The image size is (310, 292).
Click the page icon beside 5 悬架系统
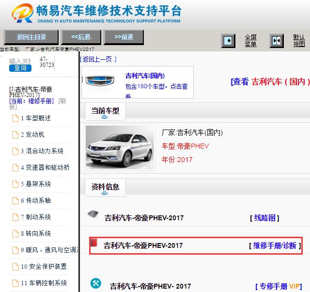point(15,184)
